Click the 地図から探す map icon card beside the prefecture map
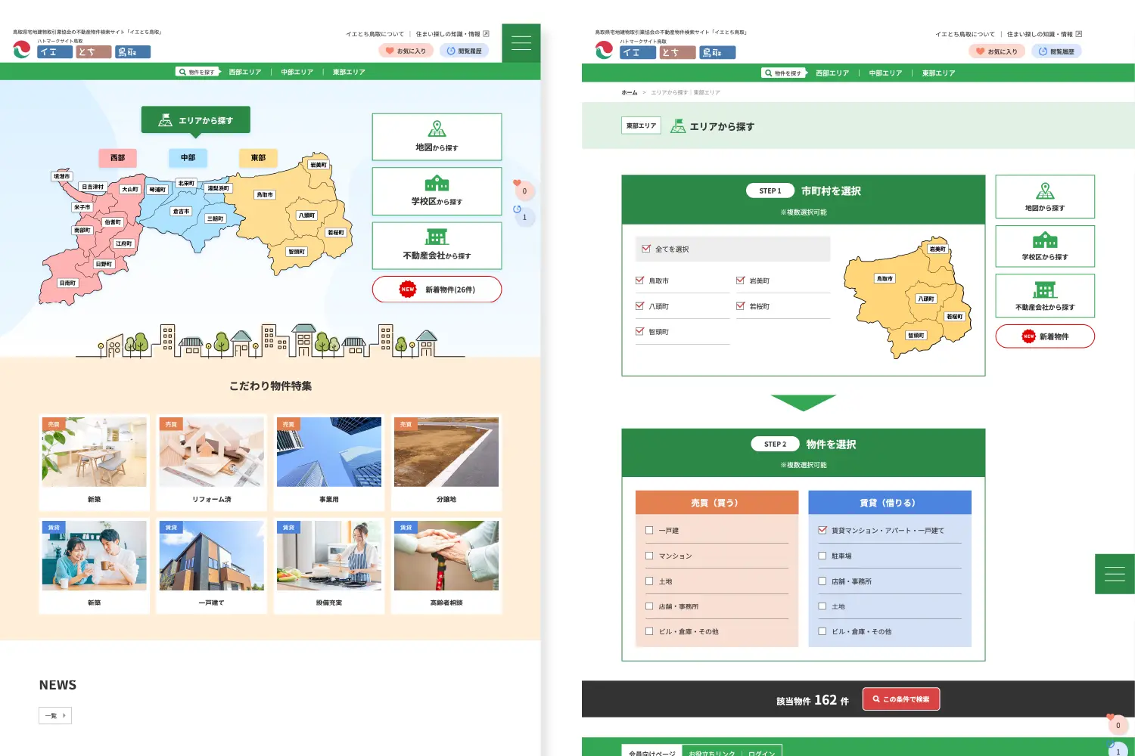 [x=437, y=137]
